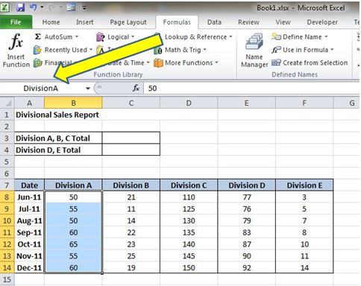The height and width of the screenshot is (286, 361).
Task: Click the Save icon in quick access toolbar
Action: [x=20, y=7]
